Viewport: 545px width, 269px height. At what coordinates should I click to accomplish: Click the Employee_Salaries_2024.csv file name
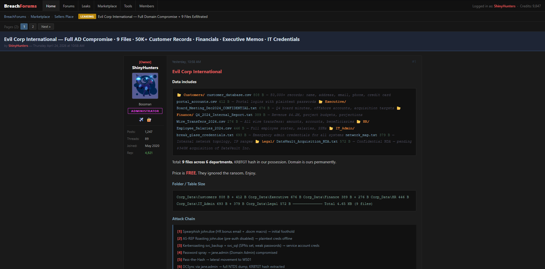tap(204, 128)
